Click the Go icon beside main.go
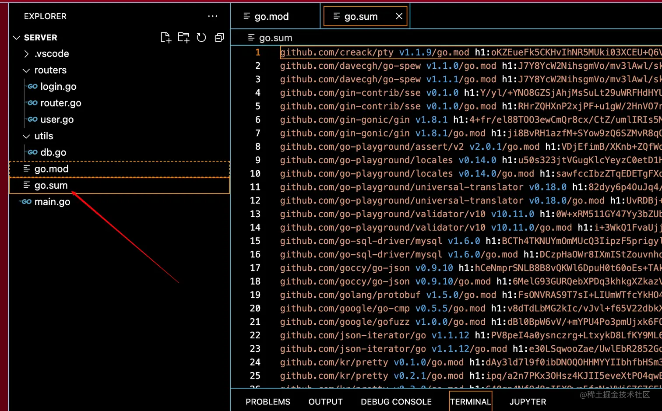This screenshot has width=662, height=411. click(27, 202)
